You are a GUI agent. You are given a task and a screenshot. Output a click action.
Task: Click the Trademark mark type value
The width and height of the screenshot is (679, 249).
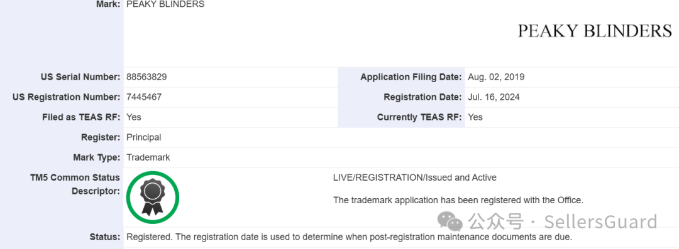pos(148,157)
